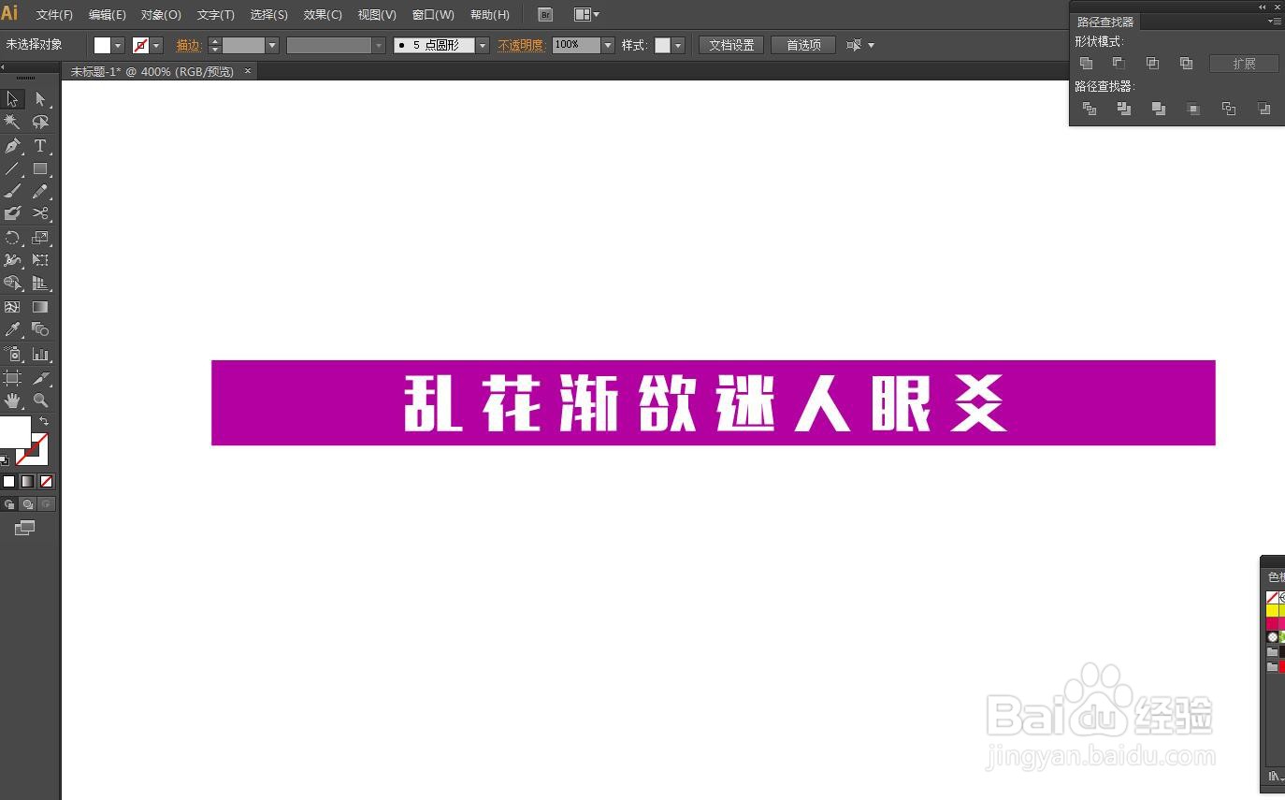Open Pathfinder panel flyout menu
1285x800 pixels.
click(1276, 21)
